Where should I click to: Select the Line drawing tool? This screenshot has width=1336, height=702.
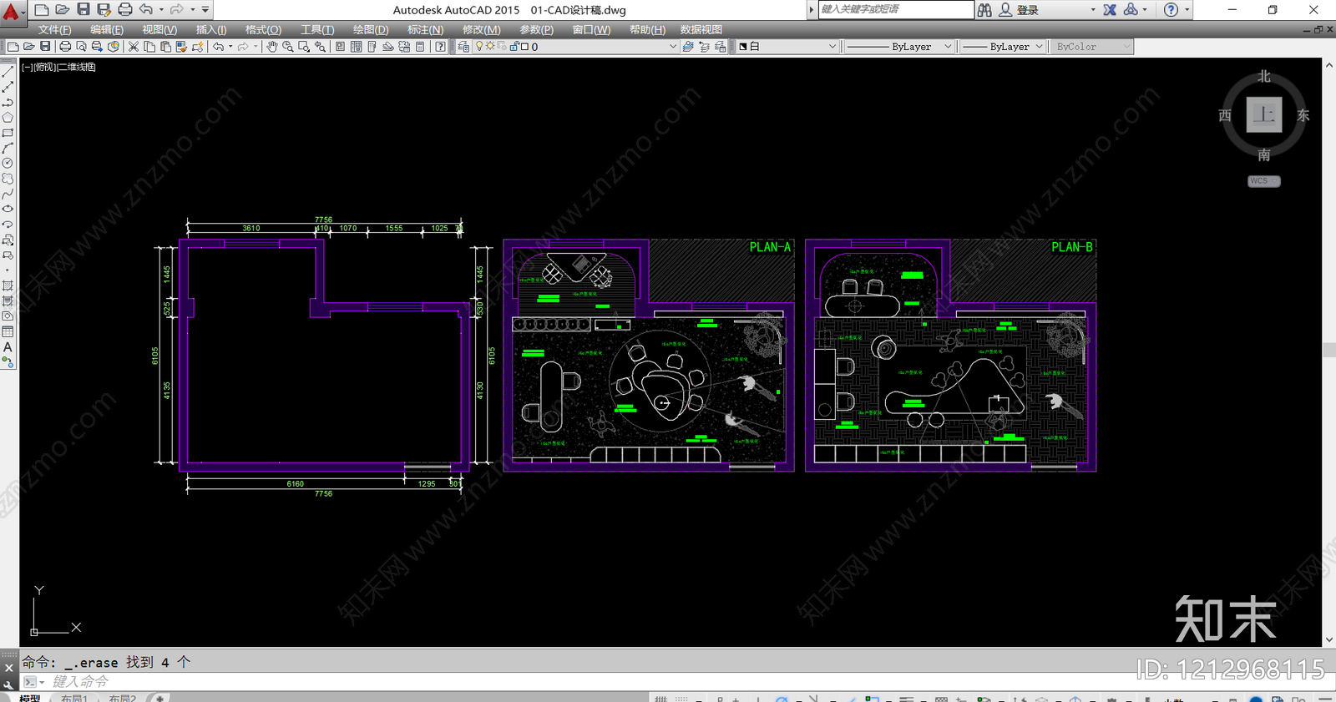[8, 72]
